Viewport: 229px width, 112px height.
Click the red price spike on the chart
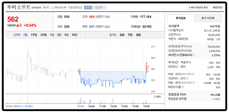tap(147, 67)
